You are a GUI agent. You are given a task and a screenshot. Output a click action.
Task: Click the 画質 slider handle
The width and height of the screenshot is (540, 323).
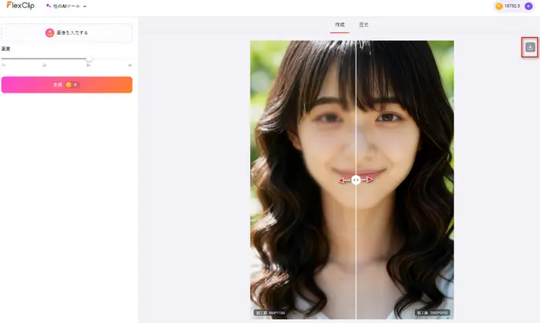click(89, 59)
